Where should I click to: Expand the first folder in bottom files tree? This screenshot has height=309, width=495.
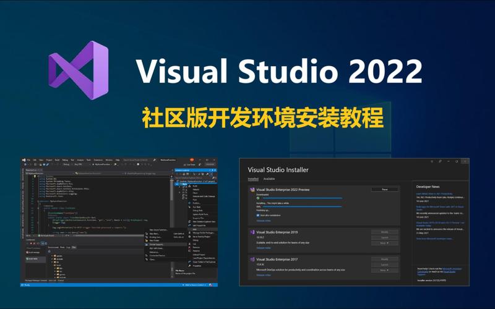[52, 256]
